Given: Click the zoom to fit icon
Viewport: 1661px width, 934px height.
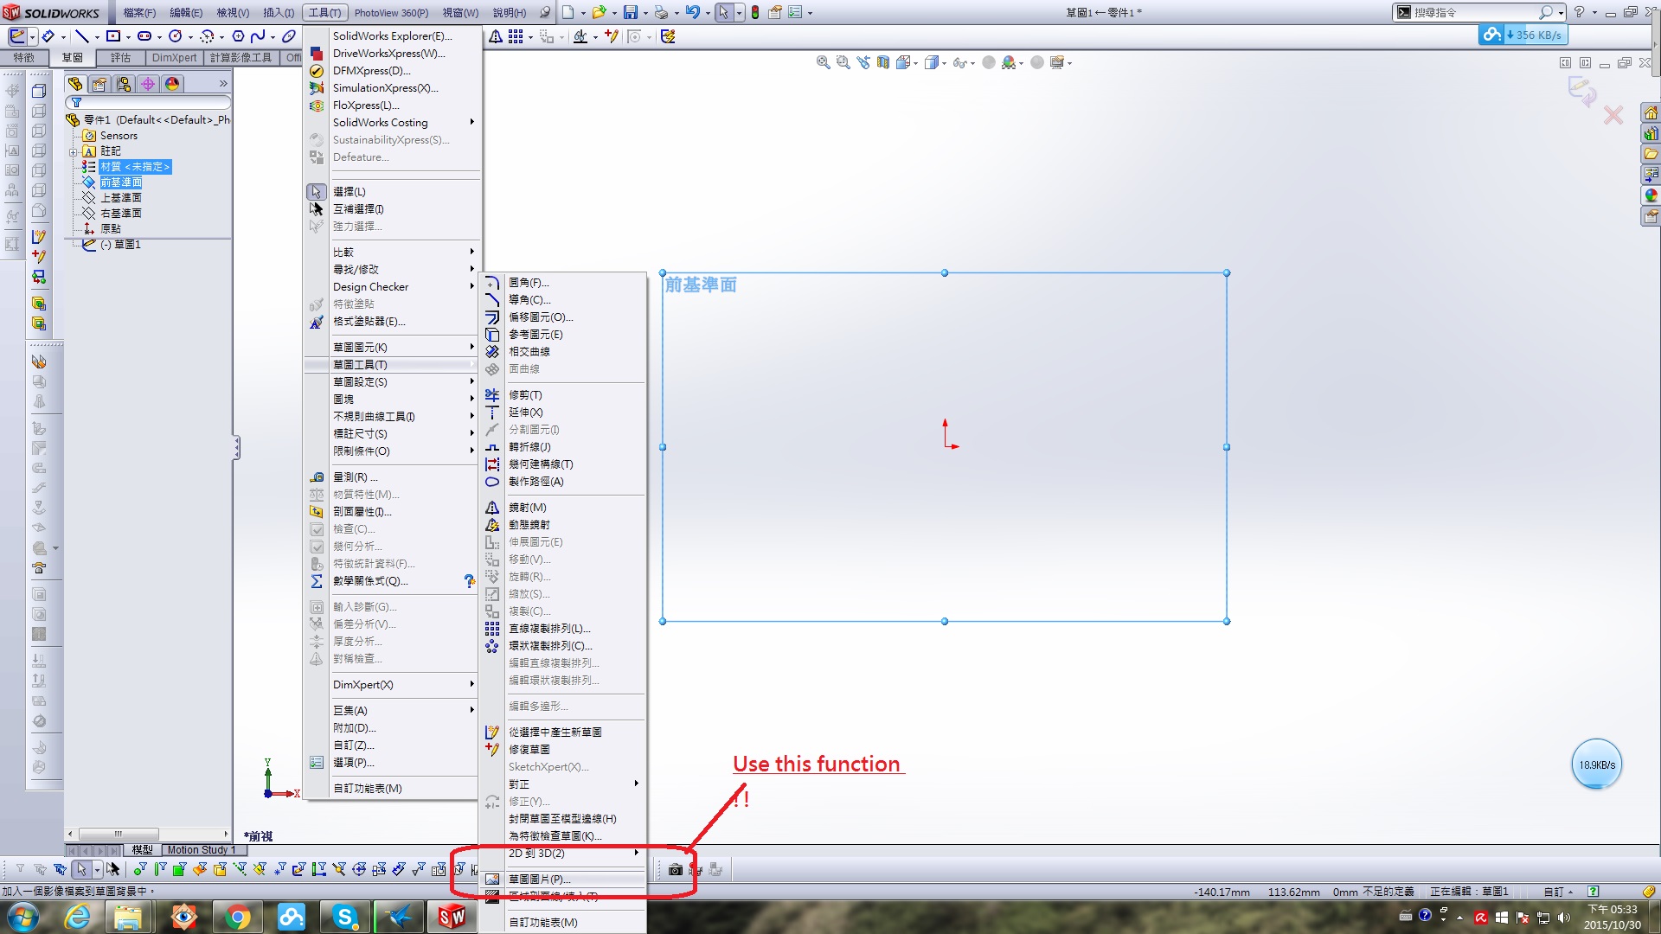Looking at the screenshot, I should pos(823,62).
